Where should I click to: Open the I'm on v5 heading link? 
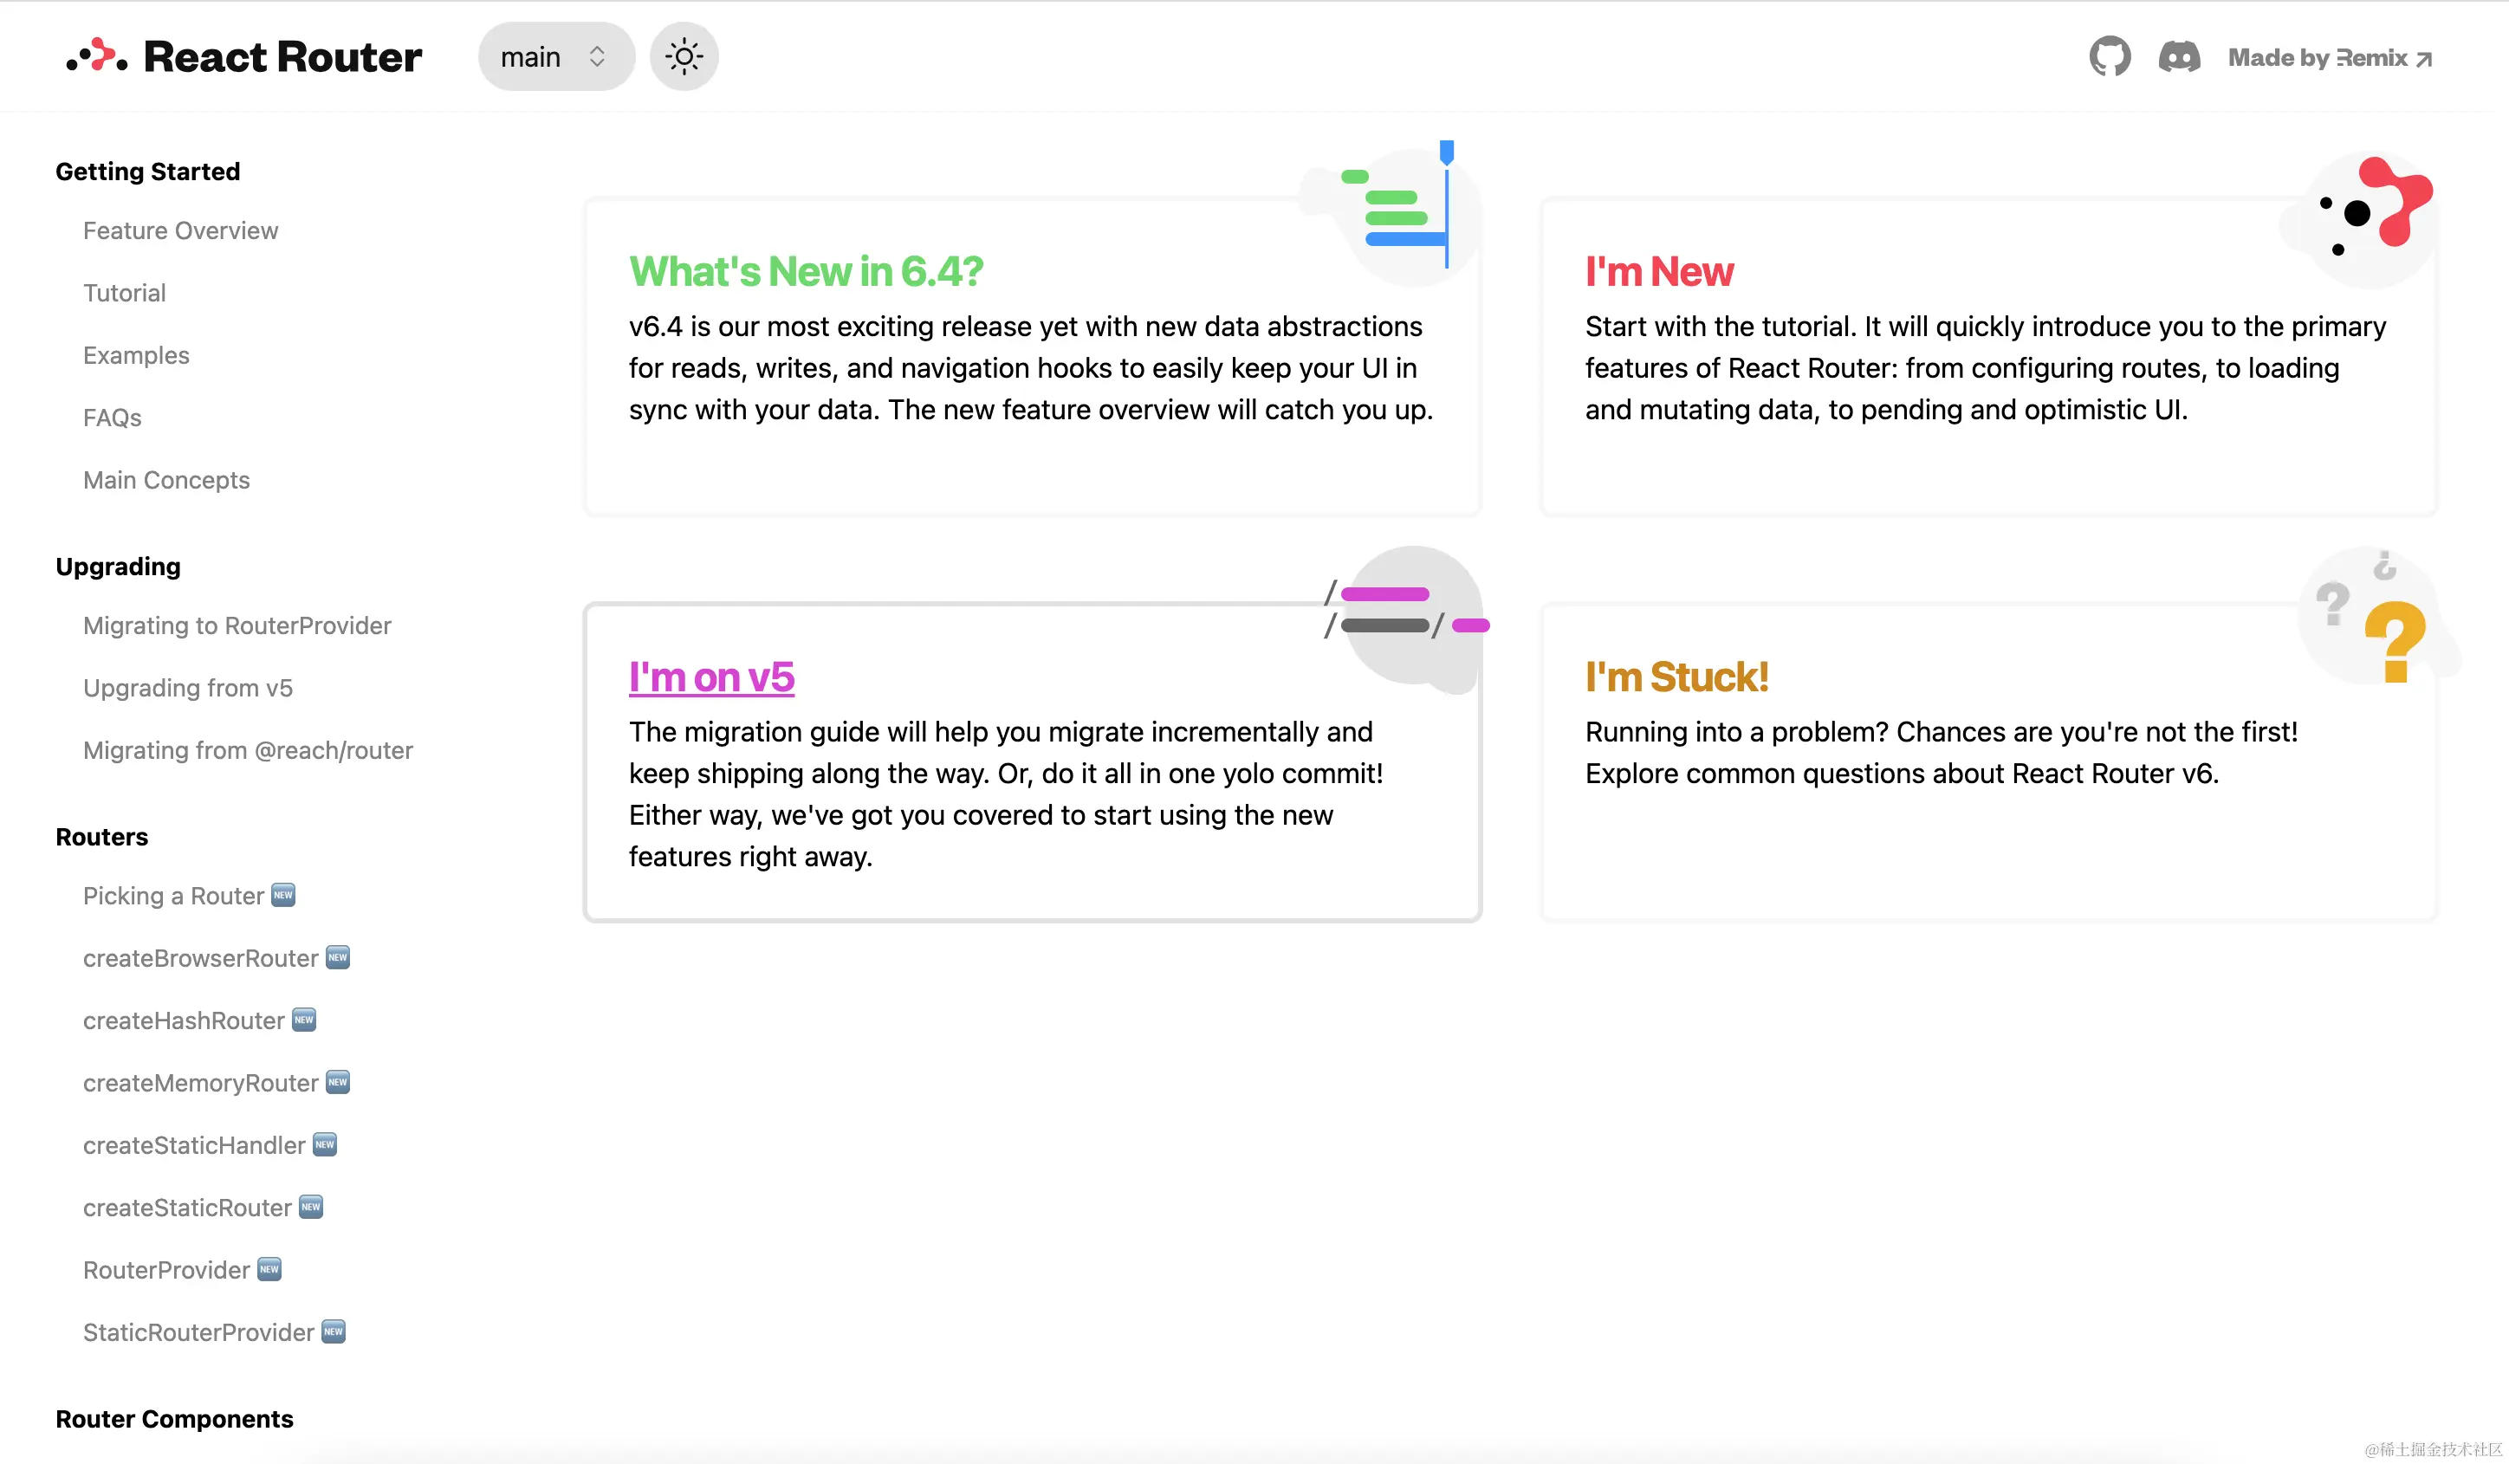(711, 677)
